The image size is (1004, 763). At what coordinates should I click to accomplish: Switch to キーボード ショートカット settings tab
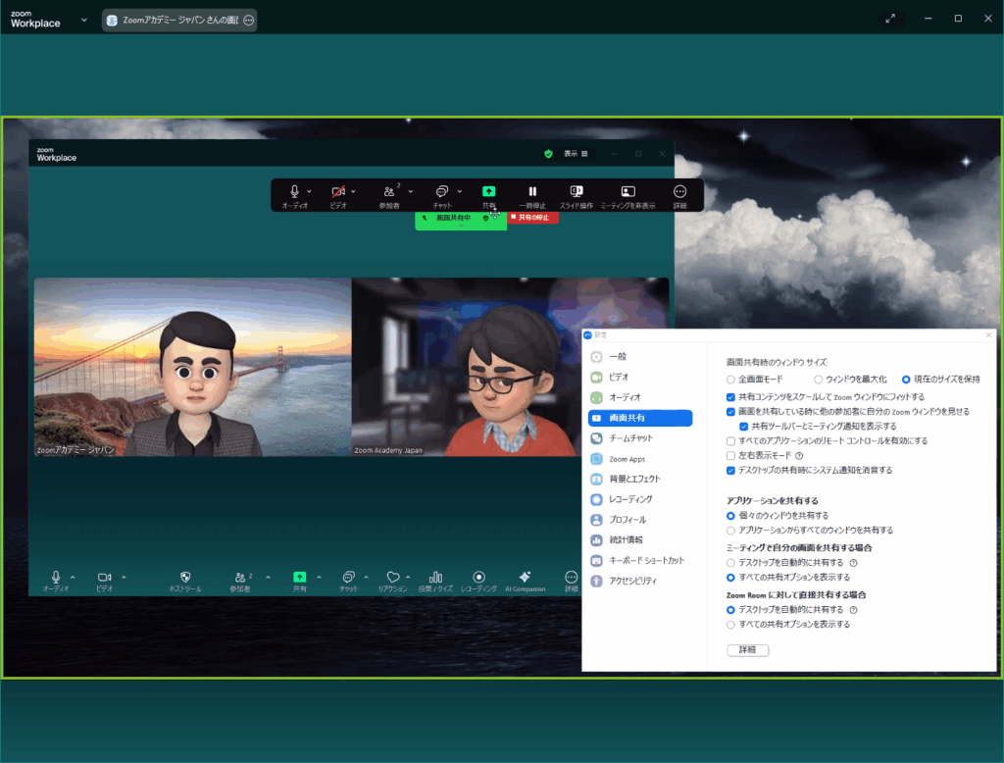tap(645, 560)
